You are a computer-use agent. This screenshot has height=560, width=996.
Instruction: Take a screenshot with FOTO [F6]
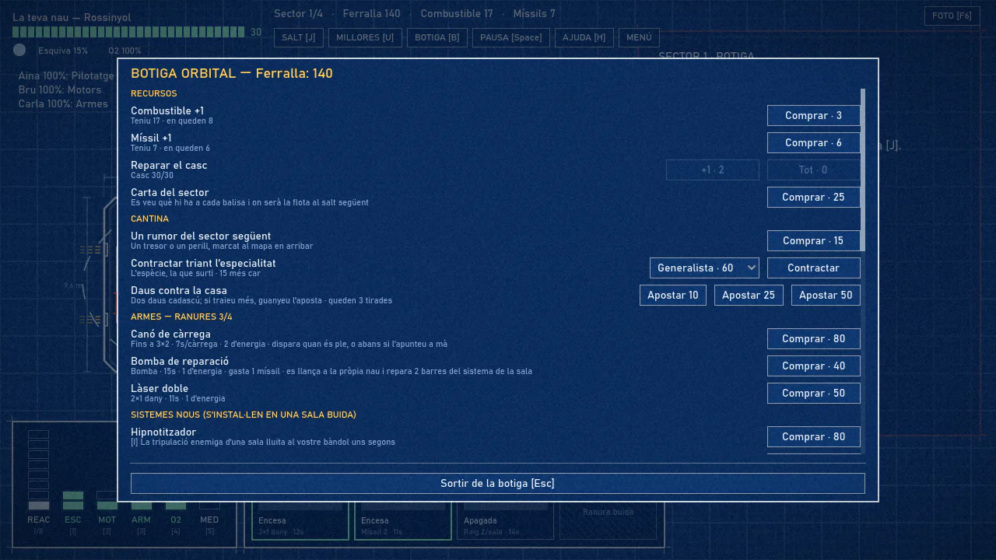952,16
